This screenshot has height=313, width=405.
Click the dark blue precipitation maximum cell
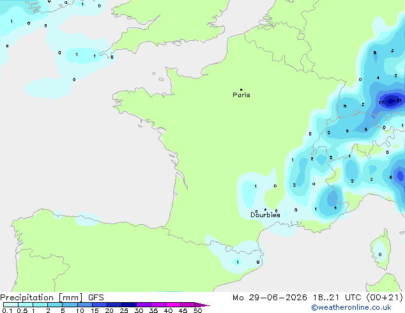pos(391,100)
